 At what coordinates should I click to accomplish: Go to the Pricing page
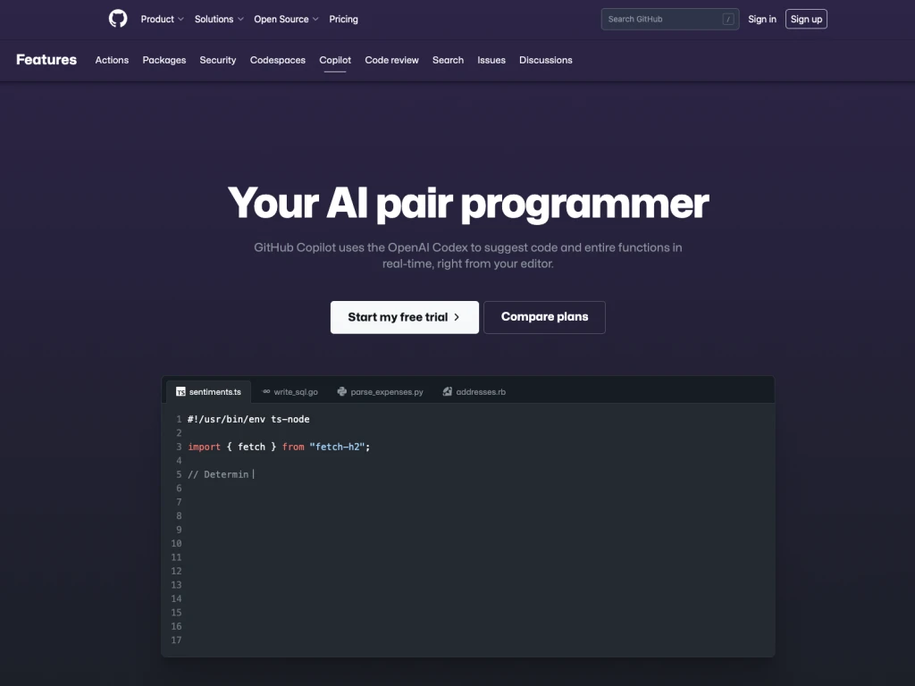pyautogui.click(x=343, y=20)
